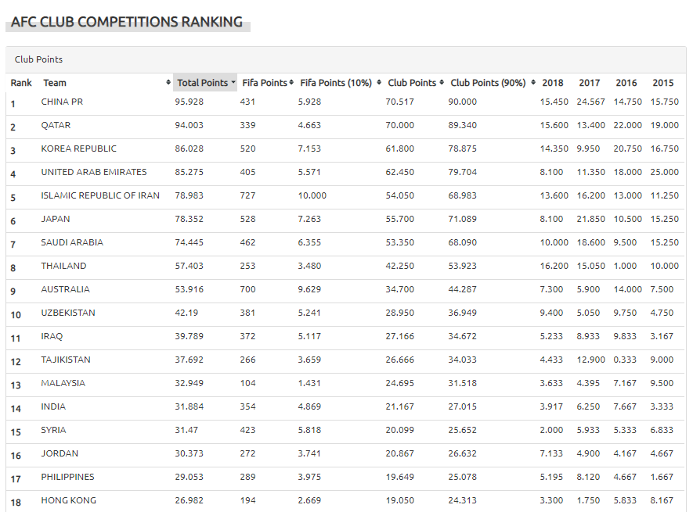Click the KOREA REPUBLIC team name
Viewport: 693px width, 512px height.
[78, 149]
